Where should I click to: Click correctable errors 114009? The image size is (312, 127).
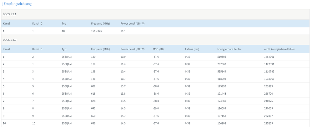tap(222, 109)
